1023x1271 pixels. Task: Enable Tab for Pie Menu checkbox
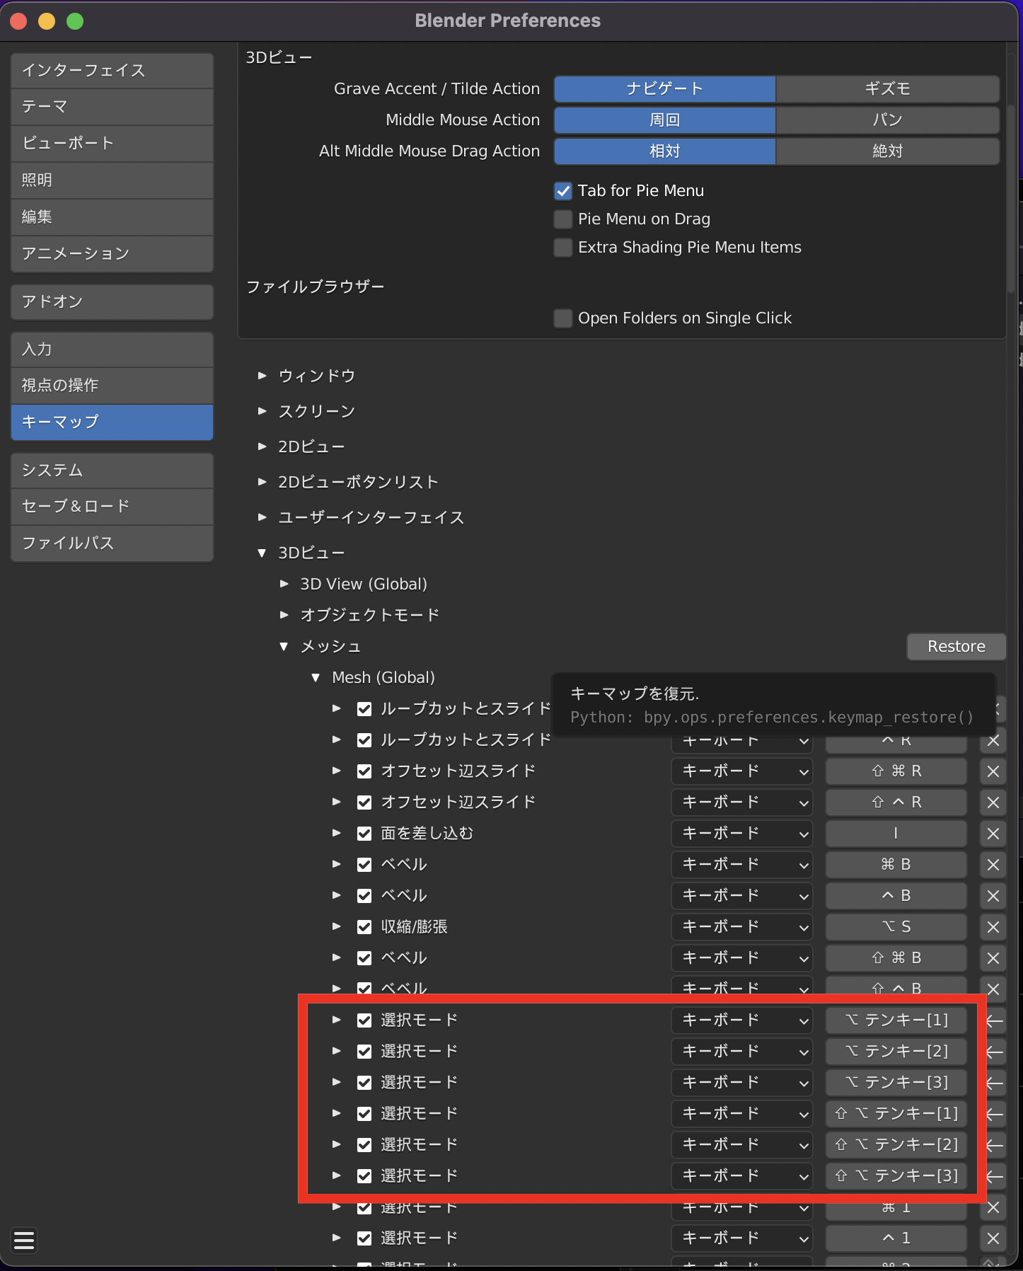pyautogui.click(x=563, y=191)
